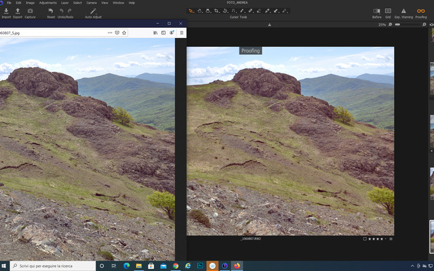The image size is (434, 271).
Task: Adjust the viewer zoom slider
Action: coord(407,24)
